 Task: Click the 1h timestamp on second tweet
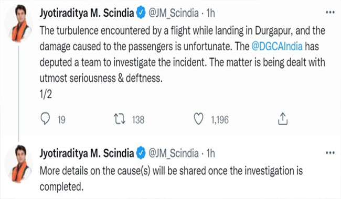pos(210,153)
